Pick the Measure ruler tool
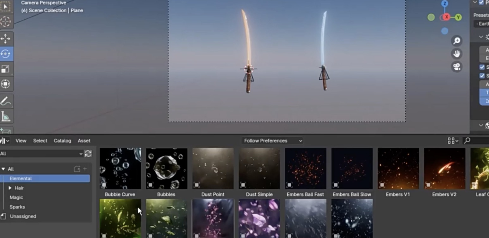The height and width of the screenshot is (238, 489). (5, 116)
